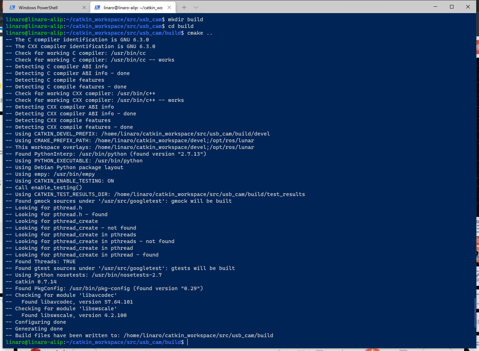Click the PowerShell icon on the linaro tab
This screenshot has height=351, width=479.
97,7
